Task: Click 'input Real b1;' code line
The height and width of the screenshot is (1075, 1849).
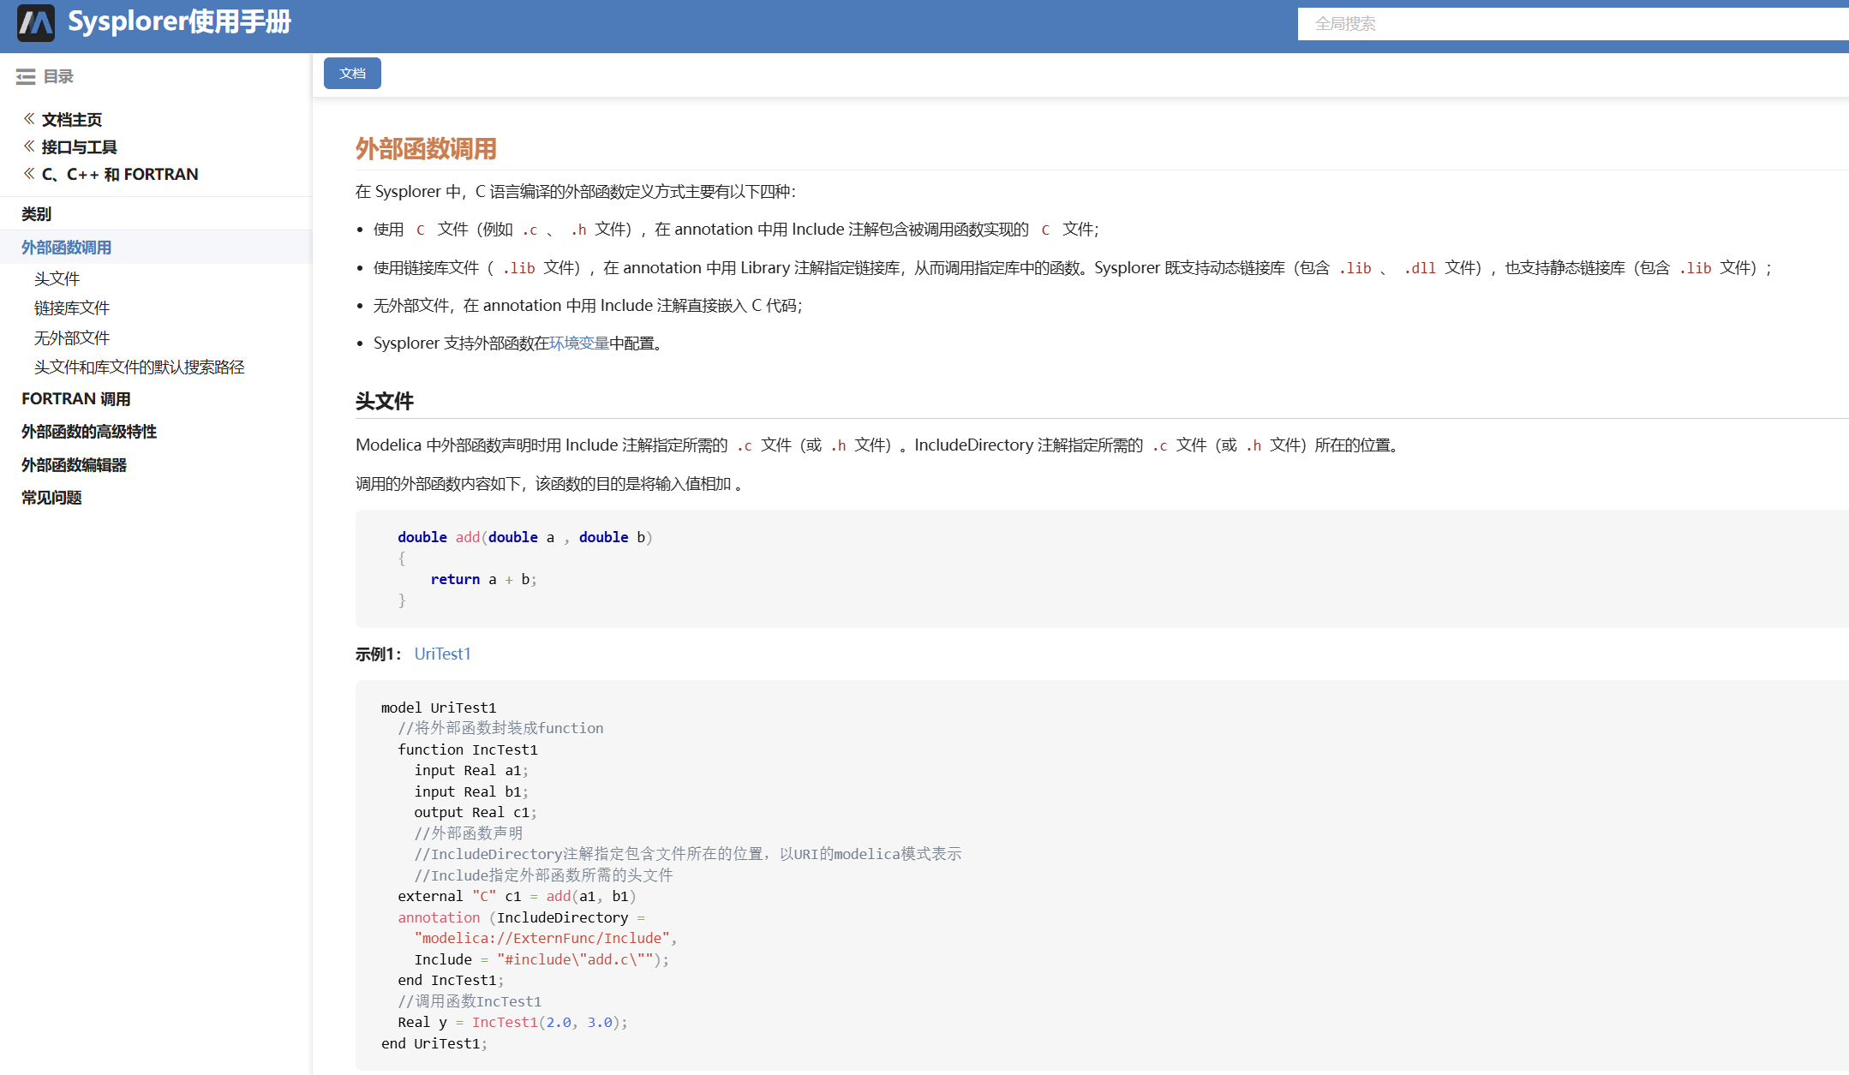Action: (471, 791)
